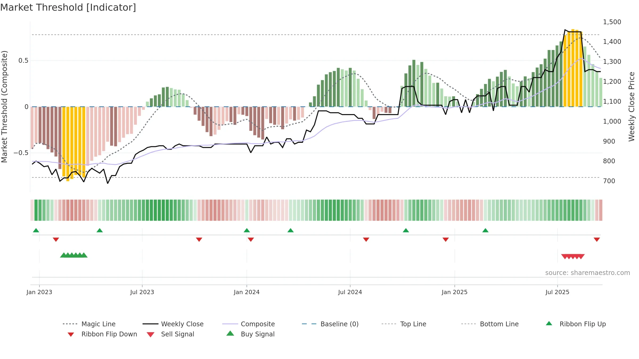Image resolution: width=639 pixels, height=359 pixels.
Task: Click the darkest green ribbon segment near Jul 2023
Action: coord(159,210)
